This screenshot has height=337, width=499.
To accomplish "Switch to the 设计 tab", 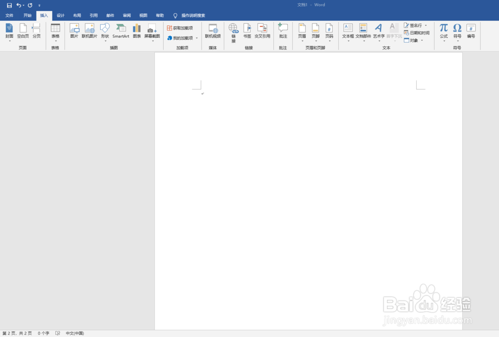I will (60, 15).
